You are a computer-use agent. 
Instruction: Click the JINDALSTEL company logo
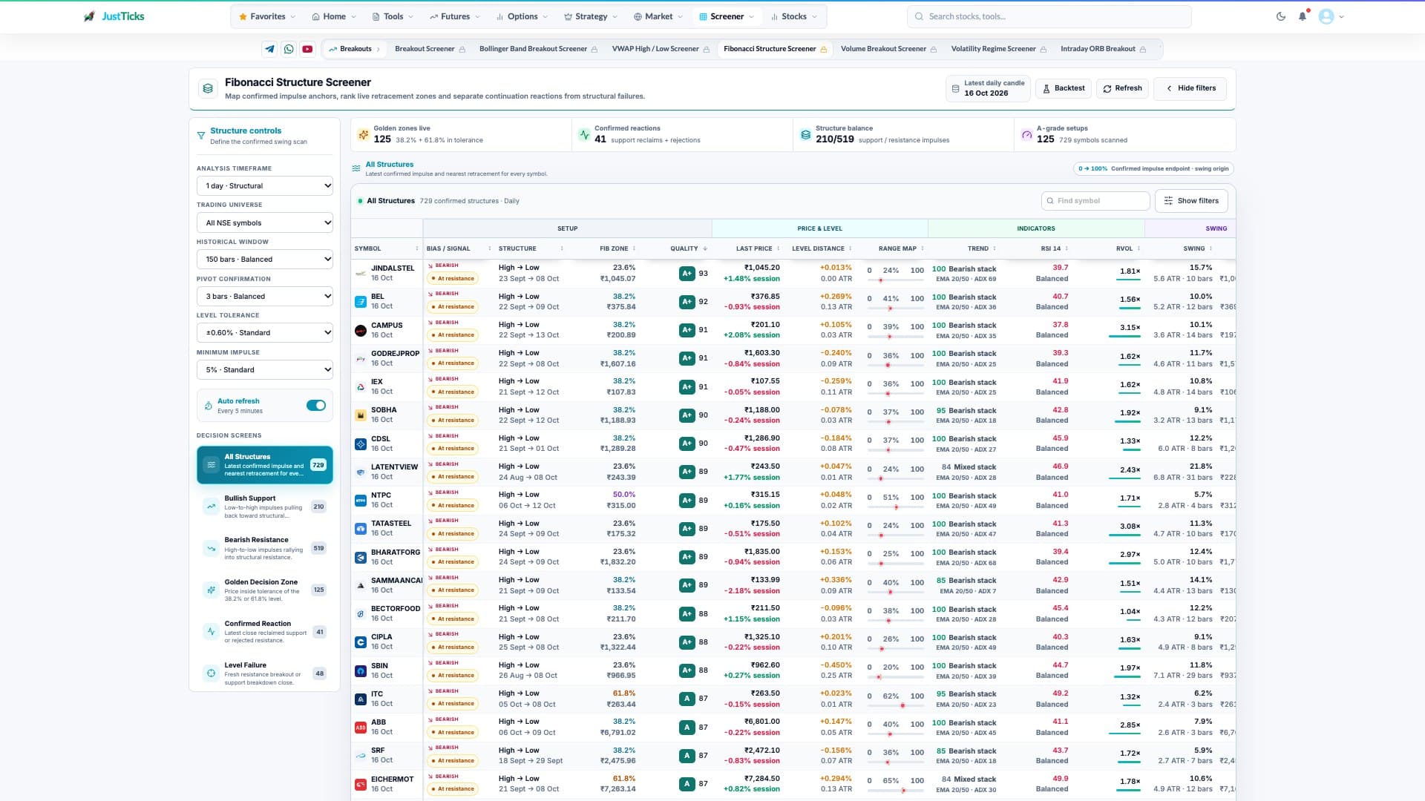(361, 273)
